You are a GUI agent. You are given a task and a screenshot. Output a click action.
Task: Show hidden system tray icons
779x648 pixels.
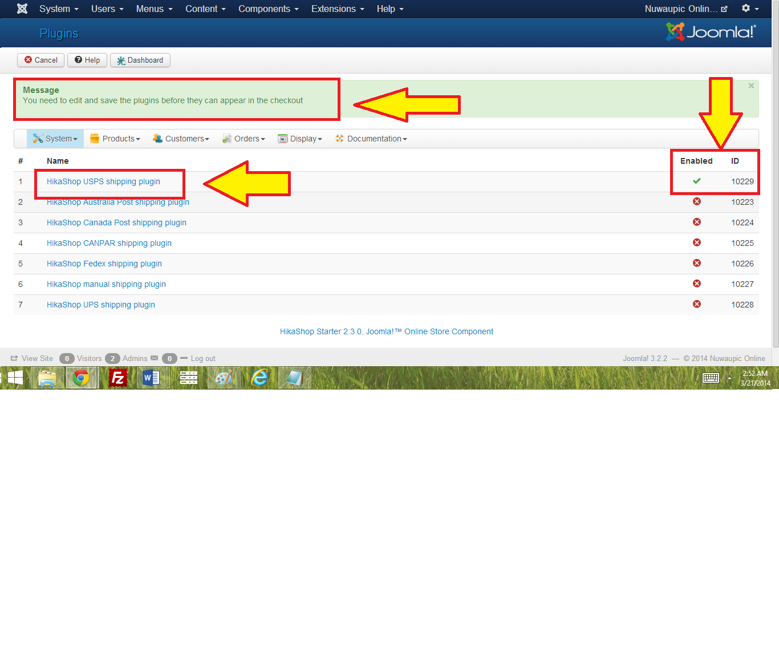coord(729,378)
